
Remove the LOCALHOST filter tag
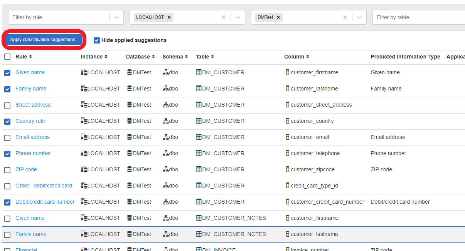(x=169, y=17)
